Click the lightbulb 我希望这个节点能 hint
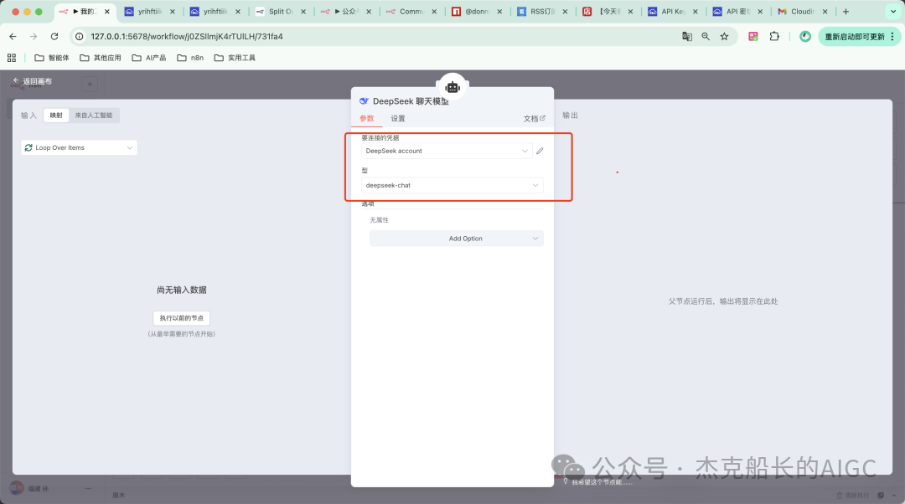The image size is (905, 504). 597,482
